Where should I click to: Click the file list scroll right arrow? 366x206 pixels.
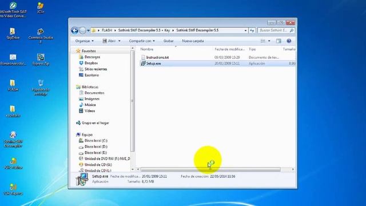[293, 169]
